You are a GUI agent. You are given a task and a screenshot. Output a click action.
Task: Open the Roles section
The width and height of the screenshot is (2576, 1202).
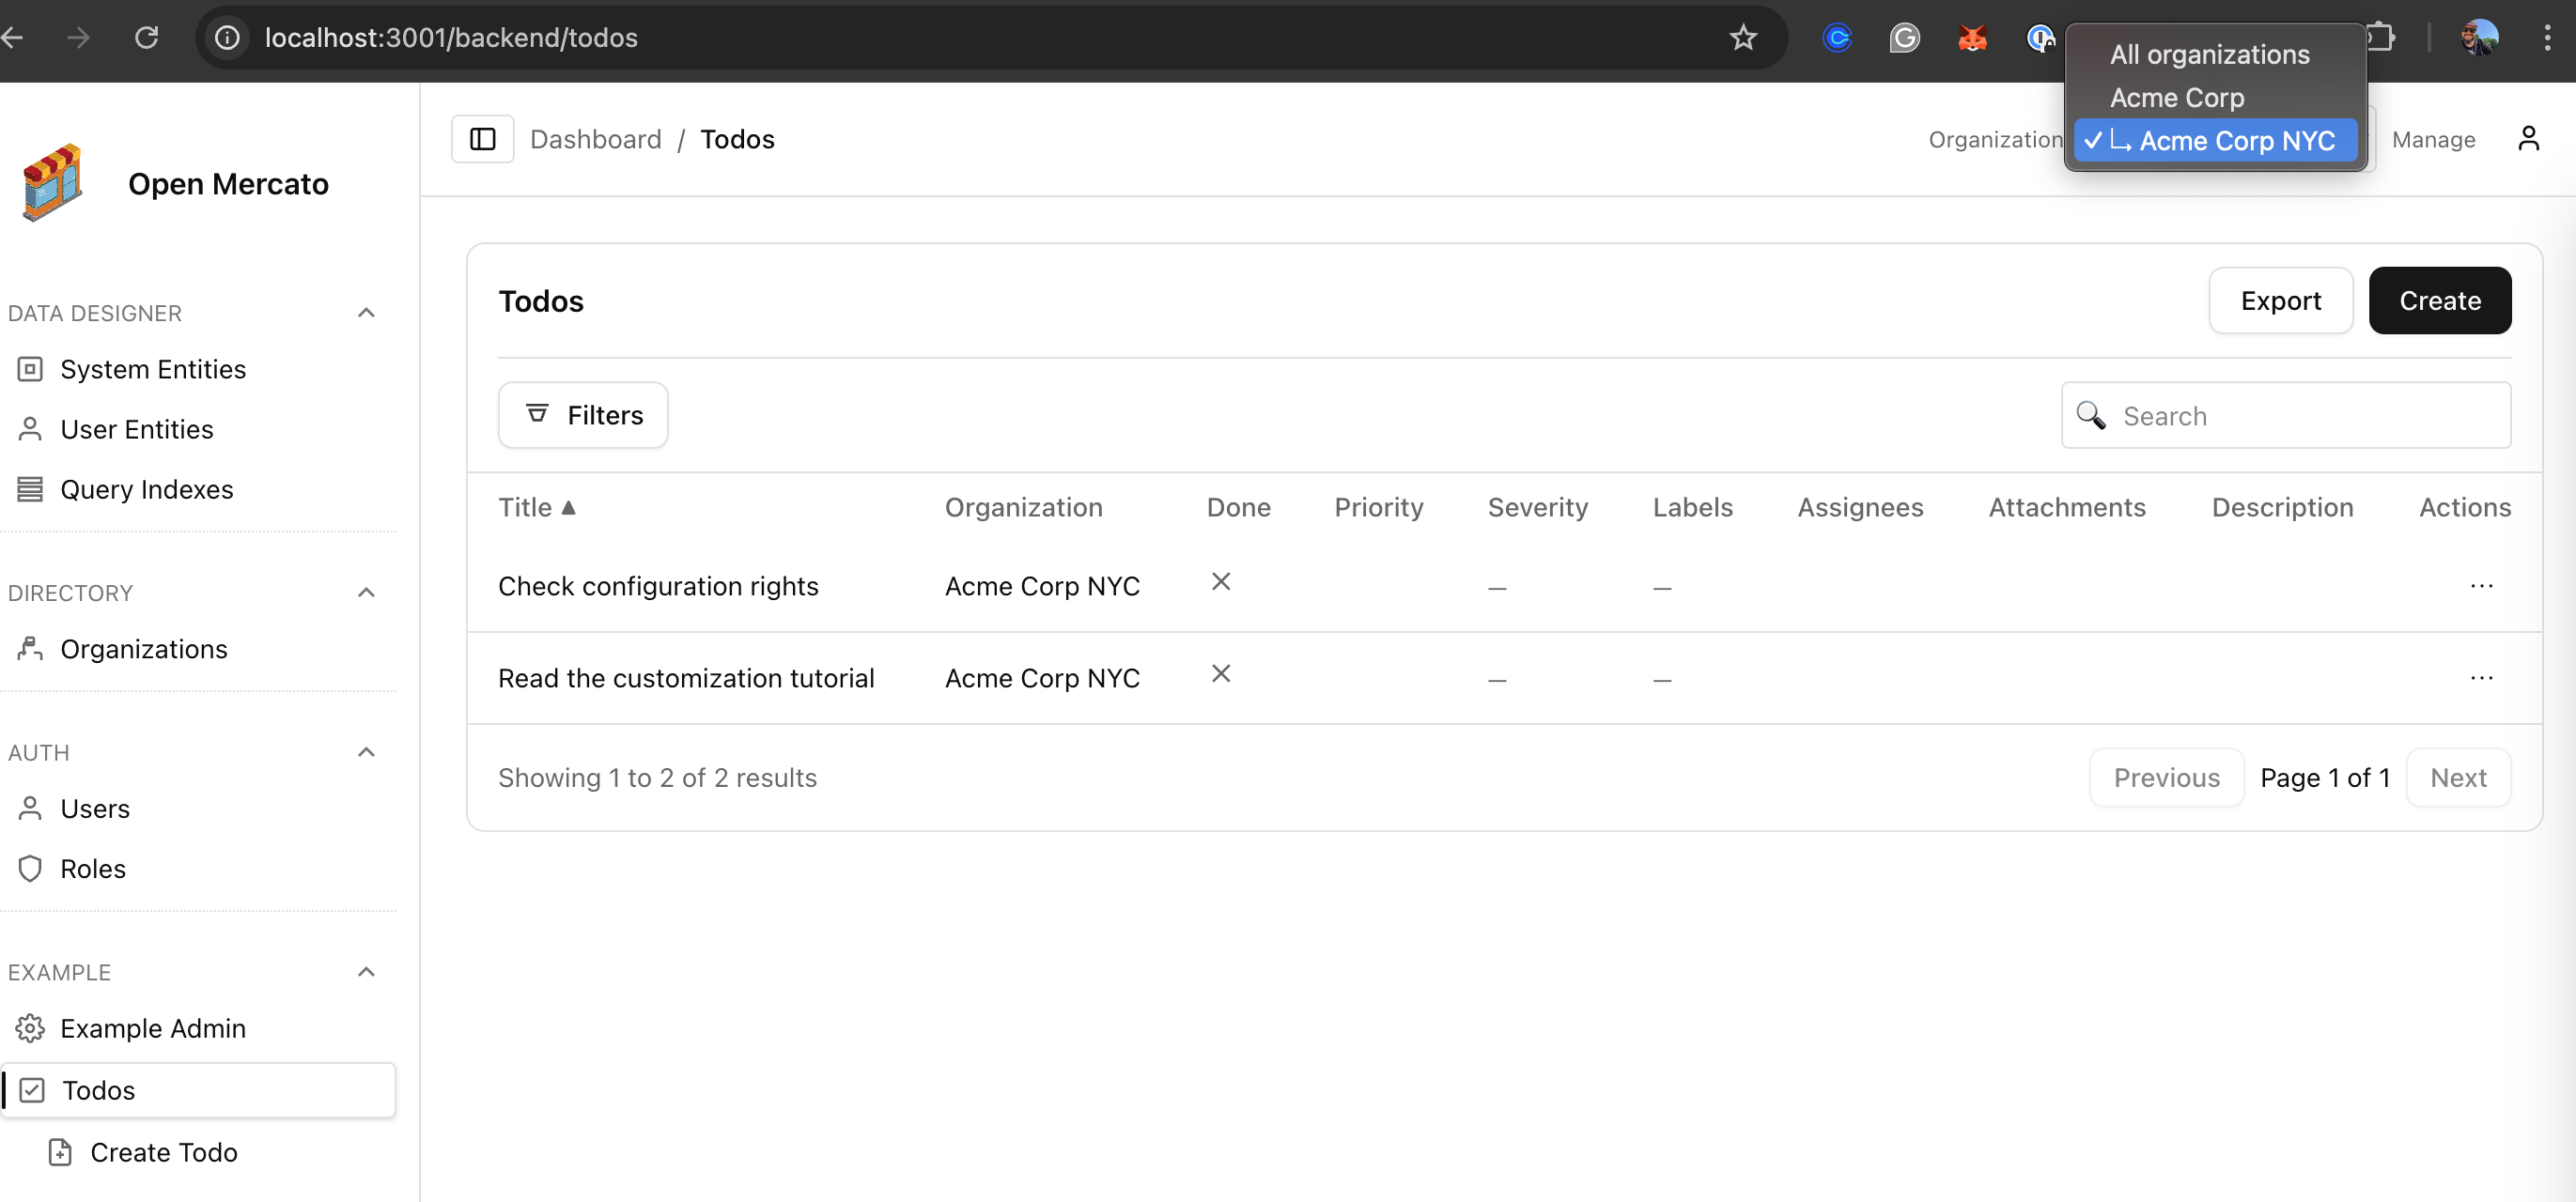[92, 869]
